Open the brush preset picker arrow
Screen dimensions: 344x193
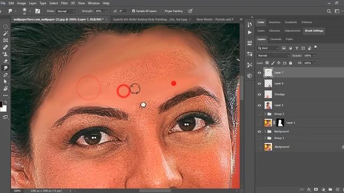[x=30, y=11]
